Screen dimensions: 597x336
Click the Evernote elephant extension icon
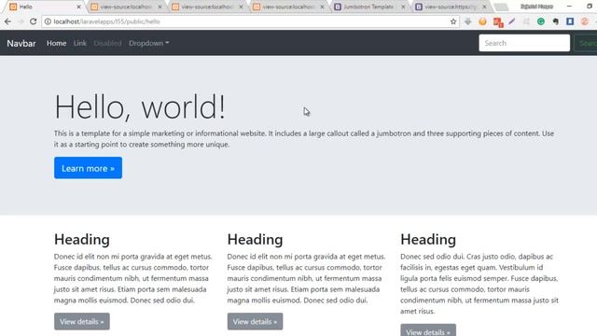pyautogui.click(x=556, y=21)
